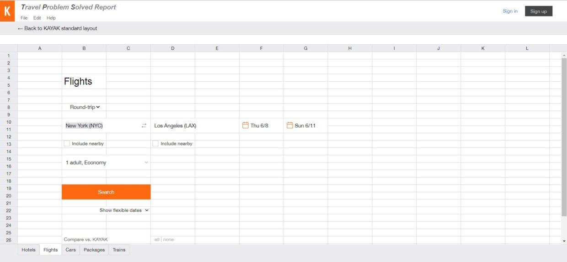
Task: Switch to the Trains sheet tab
Action: click(119, 250)
